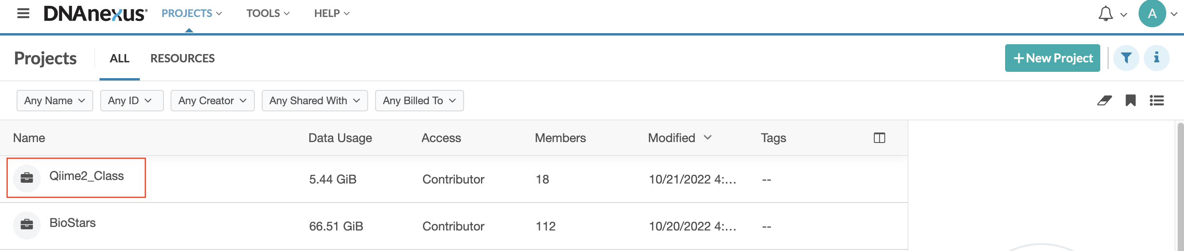
Task: Open the hamburger navigation menu
Action: [23, 13]
